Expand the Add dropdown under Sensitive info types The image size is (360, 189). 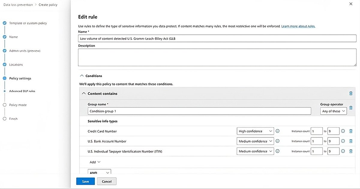94,162
